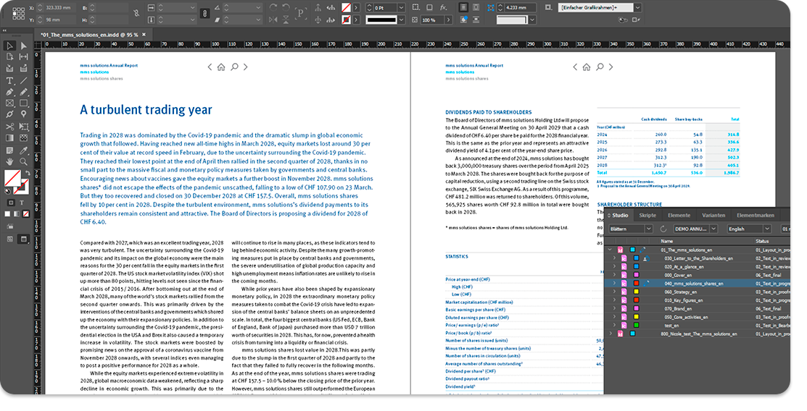
Task: Switch to the Skripte tab
Action: click(x=647, y=215)
